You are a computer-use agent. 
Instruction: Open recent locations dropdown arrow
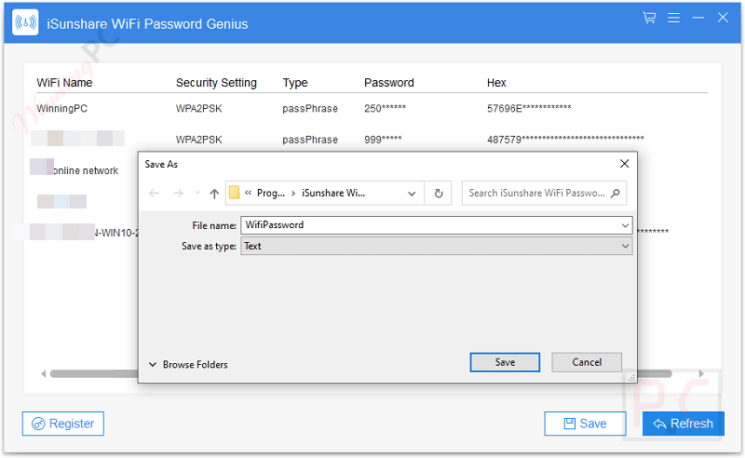197,193
